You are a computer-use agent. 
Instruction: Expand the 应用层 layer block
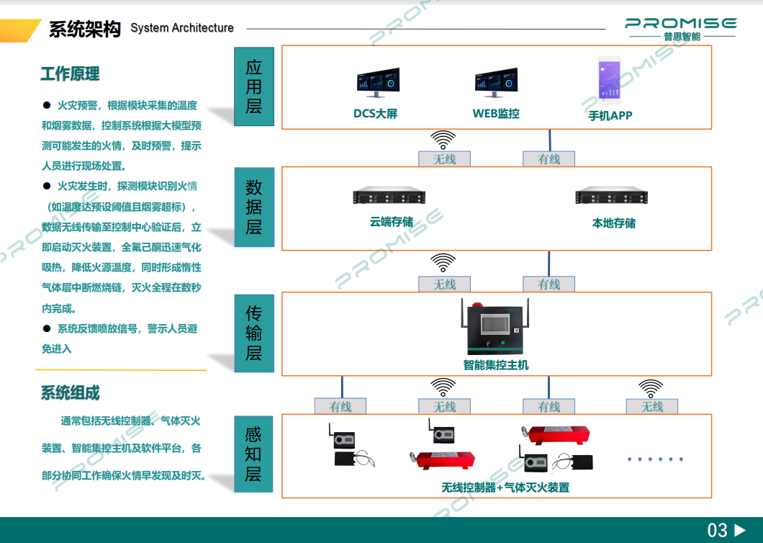coord(253,86)
